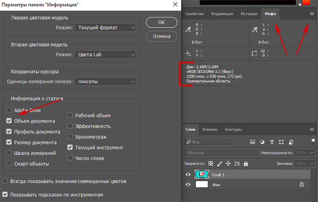Click the width-height selection size icon
318x202 pixels.
point(254,53)
